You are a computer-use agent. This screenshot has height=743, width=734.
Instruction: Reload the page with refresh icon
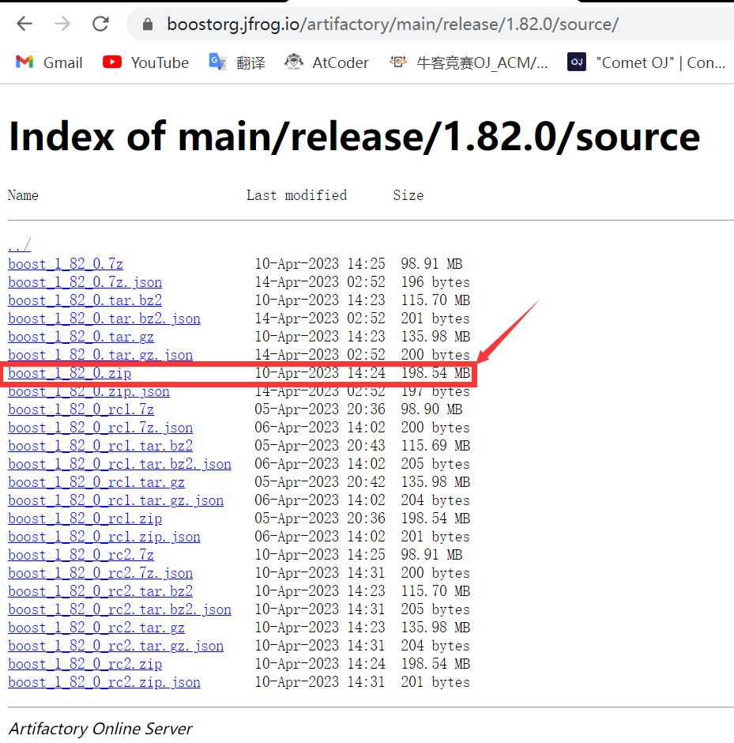click(100, 24)
